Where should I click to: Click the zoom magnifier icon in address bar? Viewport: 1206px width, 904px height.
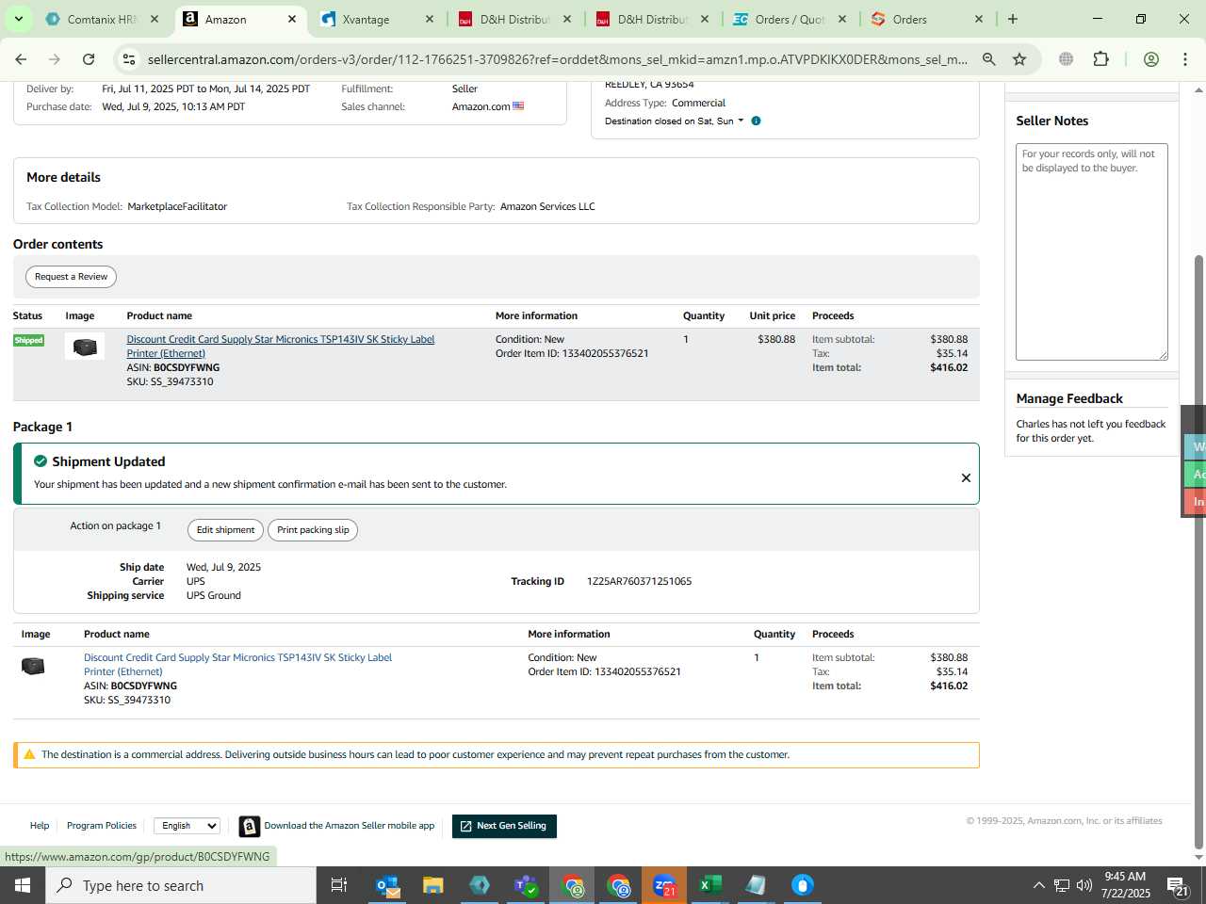click(988, 59)
